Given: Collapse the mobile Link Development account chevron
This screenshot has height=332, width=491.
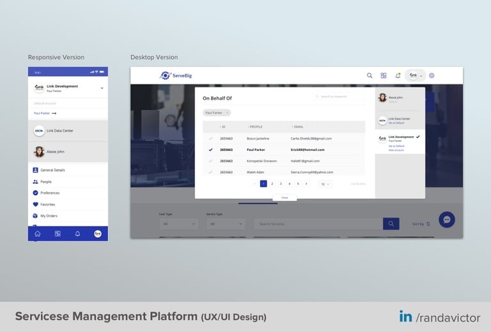Looking at the screenshot, I should 102,88.
